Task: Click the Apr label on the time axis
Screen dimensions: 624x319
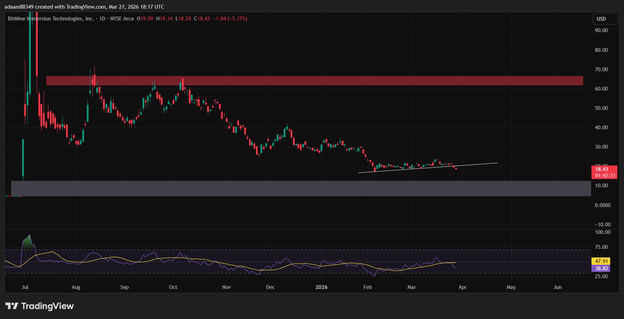Action: 462,287
